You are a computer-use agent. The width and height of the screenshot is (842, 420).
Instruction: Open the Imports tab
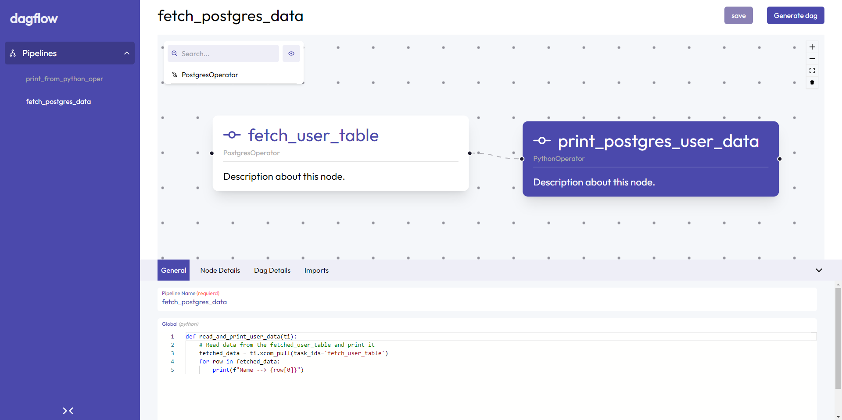point(316,270)
